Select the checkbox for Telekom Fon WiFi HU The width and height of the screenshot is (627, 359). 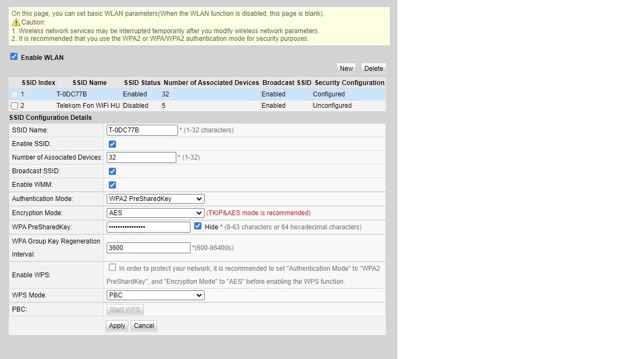tap(14, 106)
